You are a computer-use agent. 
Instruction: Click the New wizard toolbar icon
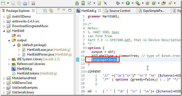pos(3,3)
